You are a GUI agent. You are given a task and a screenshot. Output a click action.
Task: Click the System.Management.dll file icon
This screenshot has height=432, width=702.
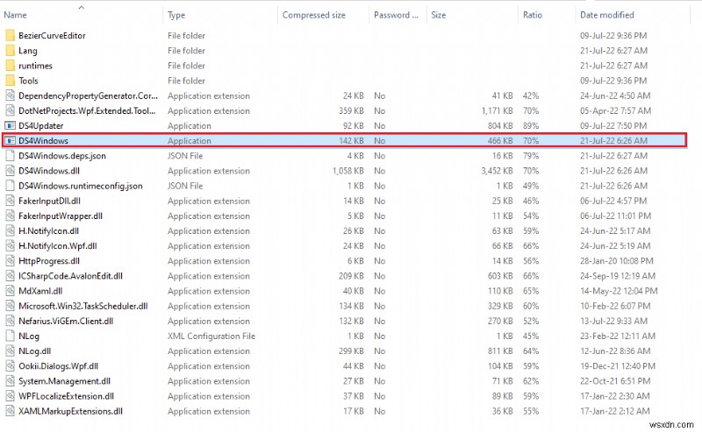pyautogui.click(x=10, y=381)
